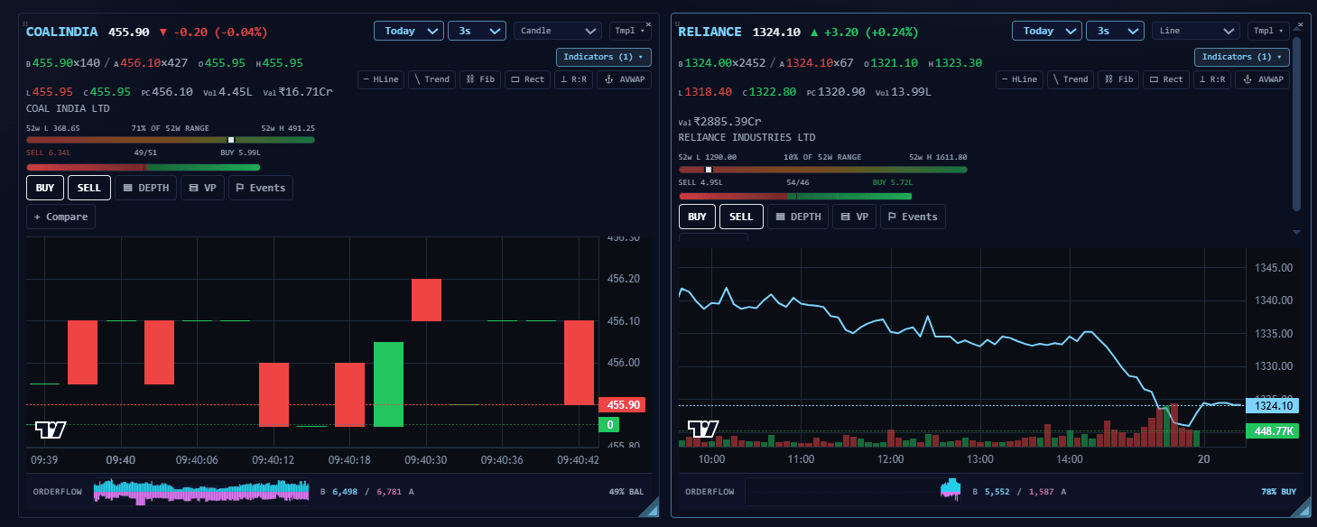Select HLine tool in COALINDIA panel
The image size is (1317, 527).
[381, 79]
